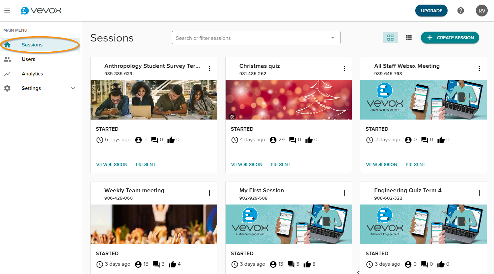View session for All Staff Webex Meeting
494x274 pixels.
click(x=382, y=164)
